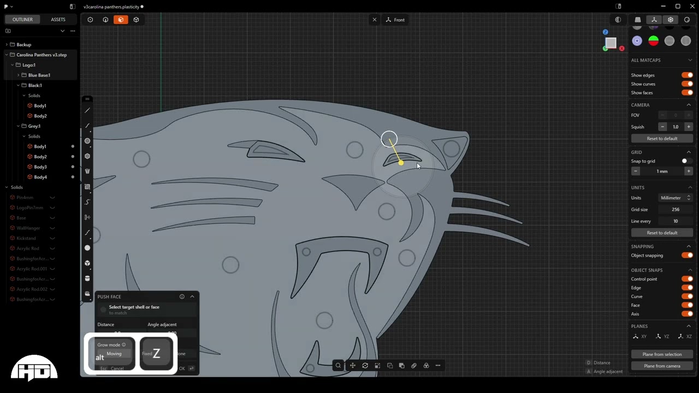Select the circle tool in left toolbar
699x393 pixels.
87,141
